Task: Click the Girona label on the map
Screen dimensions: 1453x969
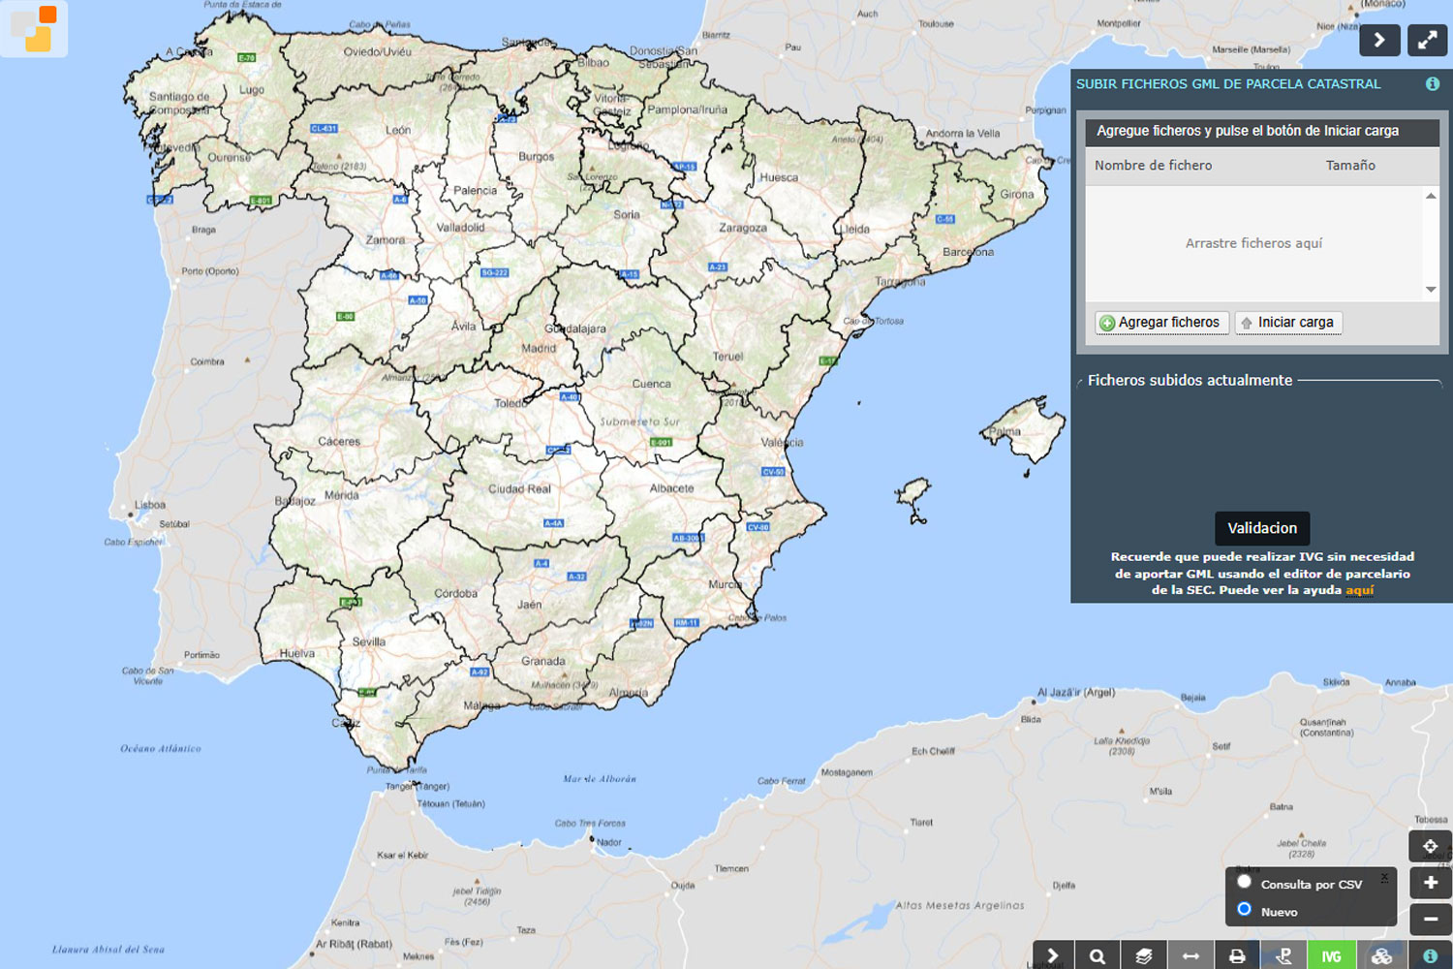Action: (1017, 194)
